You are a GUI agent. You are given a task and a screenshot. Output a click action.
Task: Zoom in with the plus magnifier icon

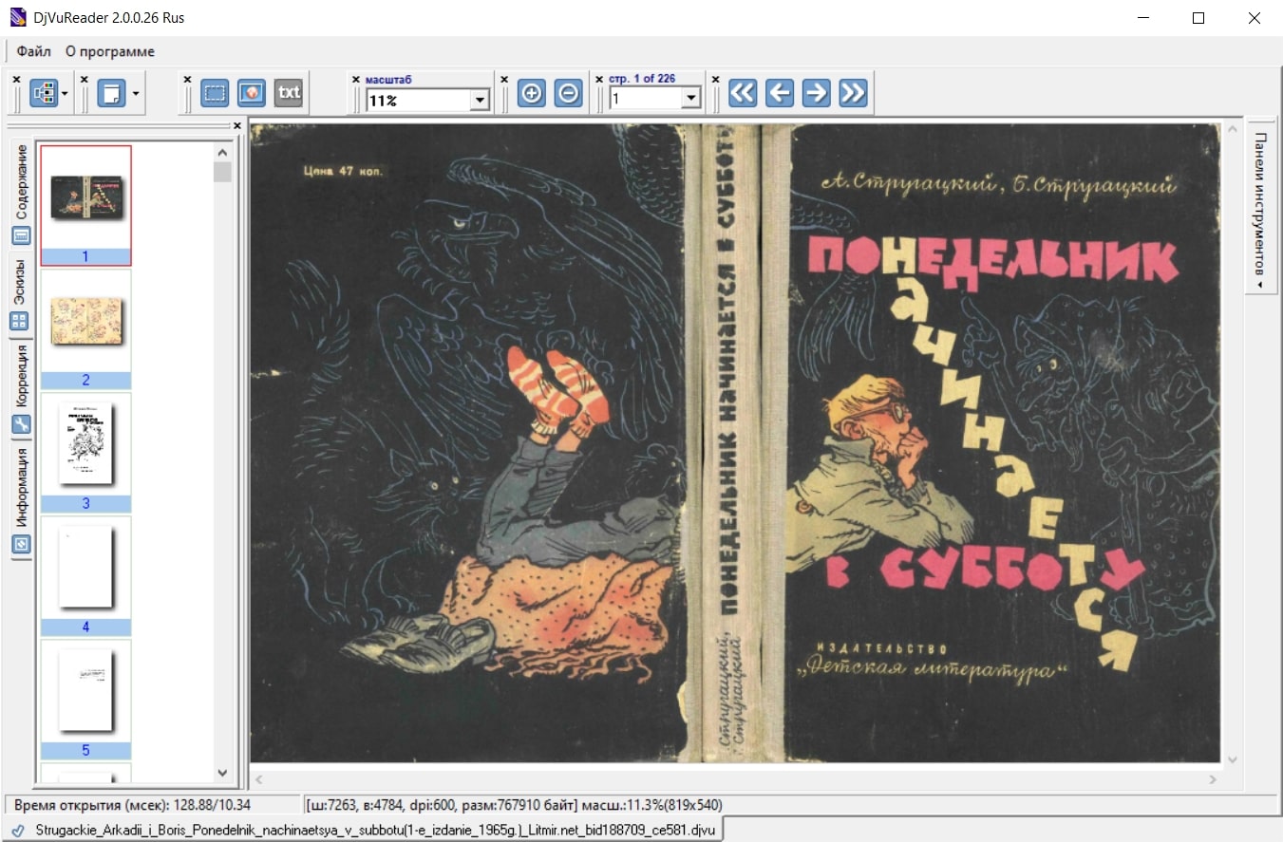pos(532,93)
